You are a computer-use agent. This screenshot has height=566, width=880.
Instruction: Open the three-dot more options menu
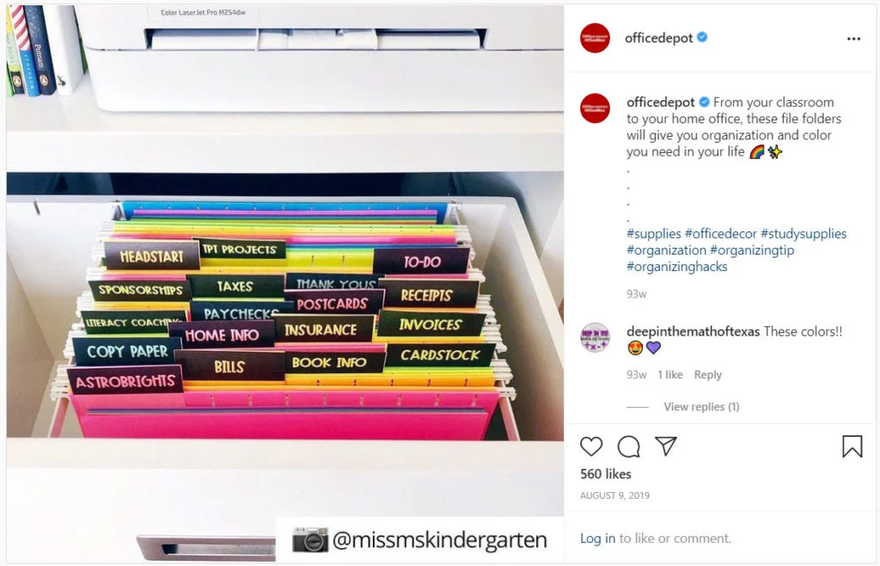point(853,39)
